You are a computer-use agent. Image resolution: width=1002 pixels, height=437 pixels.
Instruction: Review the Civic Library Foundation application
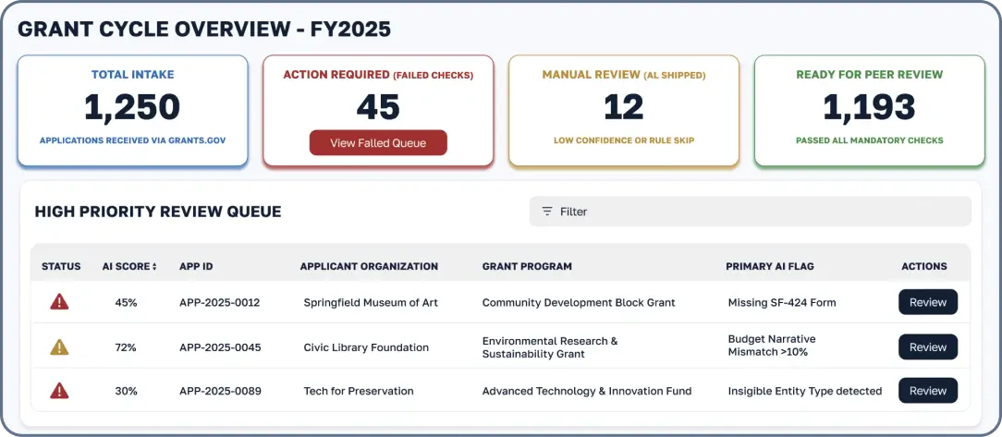click(x=927, y=347)
